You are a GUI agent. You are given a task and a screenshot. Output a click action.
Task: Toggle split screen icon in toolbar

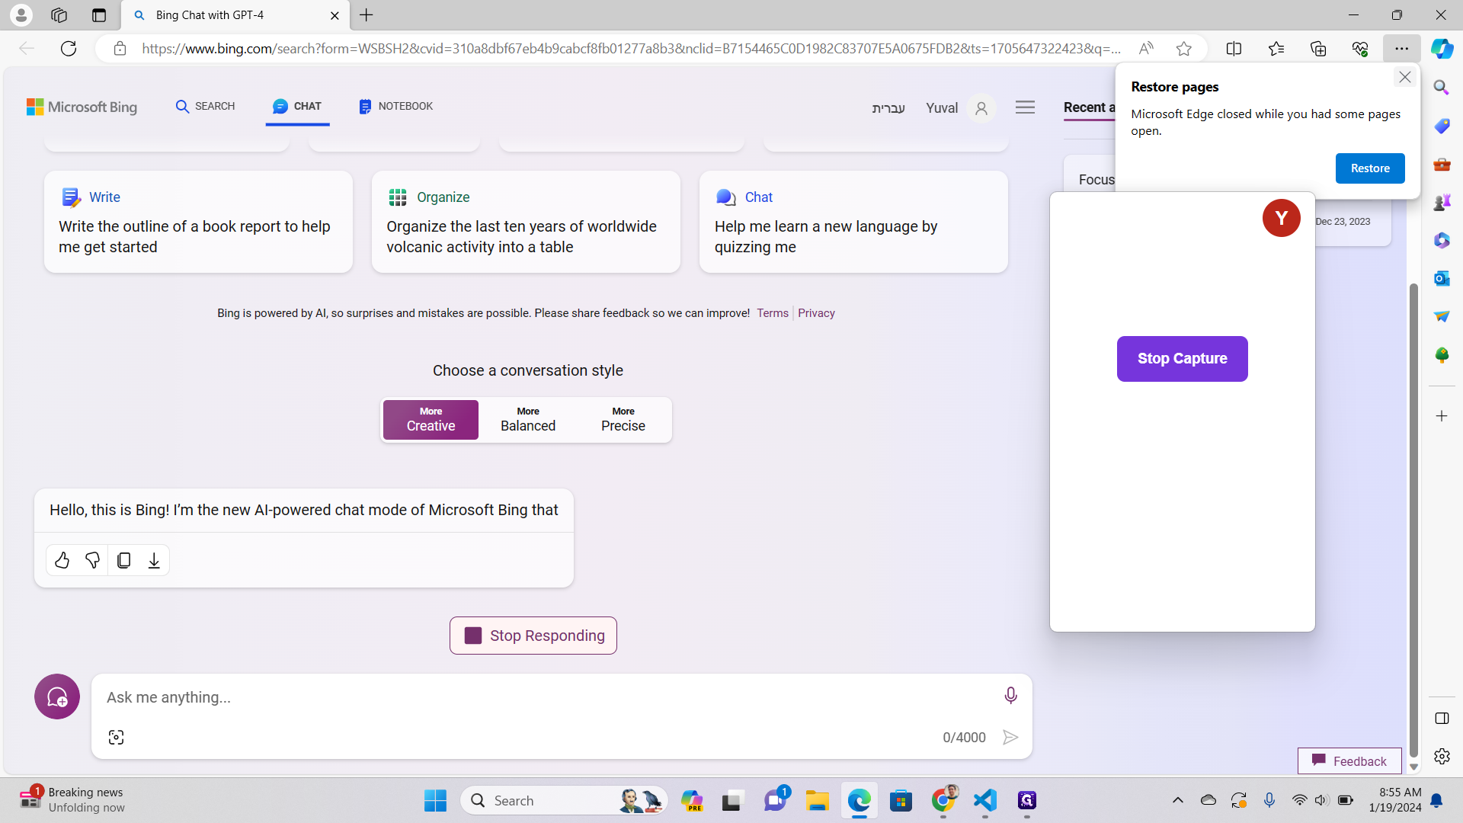click(1234, 49)
